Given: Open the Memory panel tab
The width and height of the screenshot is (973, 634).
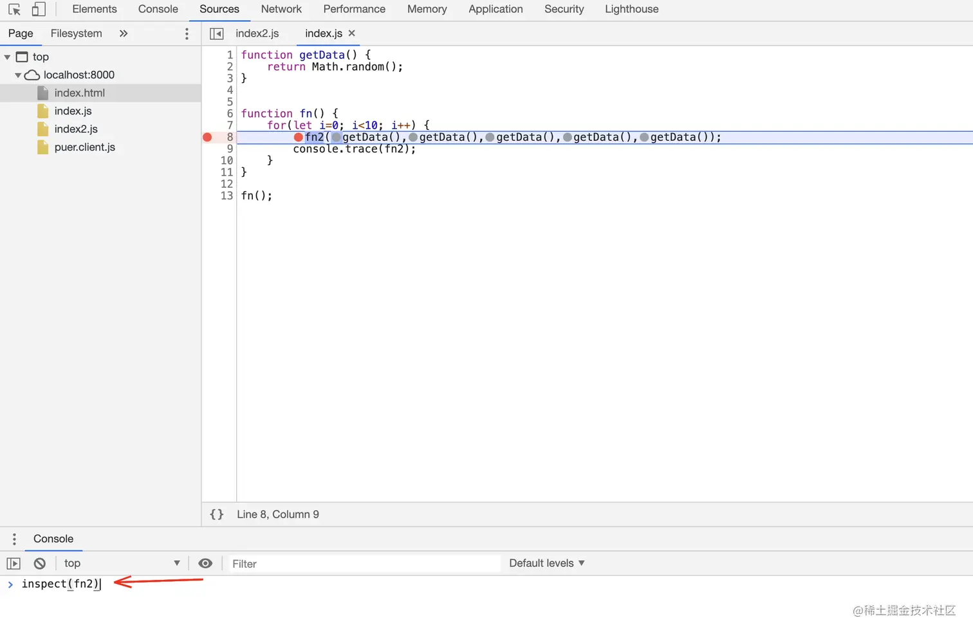Looking at the screenshot, I should tap(427, 9).
